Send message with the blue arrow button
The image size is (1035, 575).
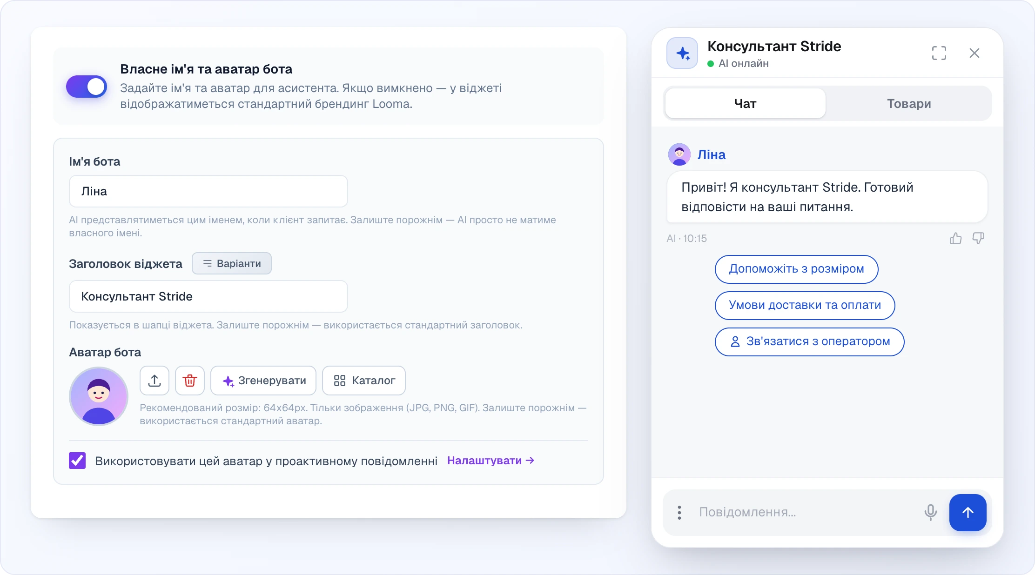tap(968, 512)
